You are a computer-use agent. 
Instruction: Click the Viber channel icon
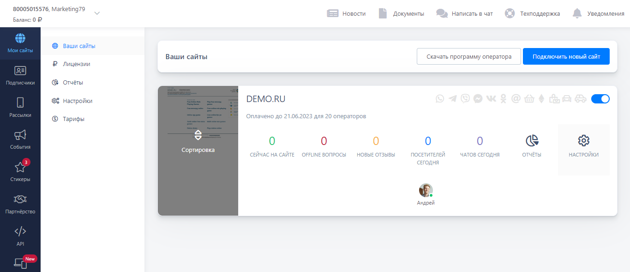pyautogui.click(x=465, y=98)
